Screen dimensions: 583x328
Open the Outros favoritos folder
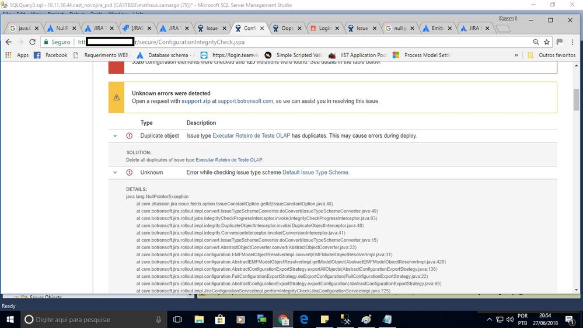[x=551, y=55]
